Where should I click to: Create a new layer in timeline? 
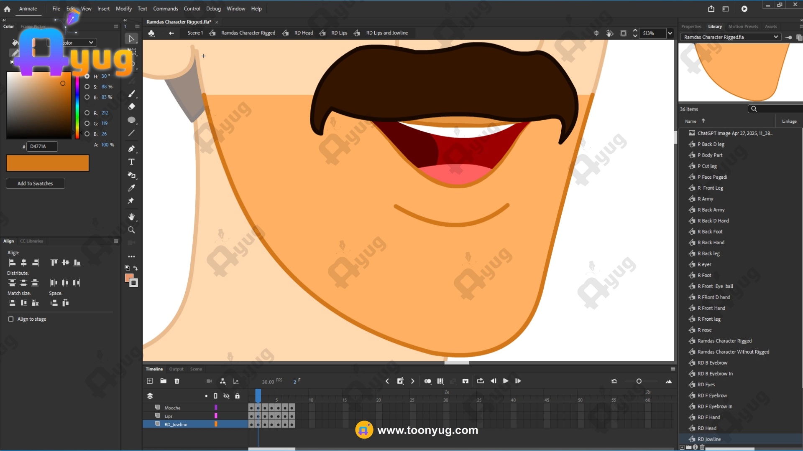[x=150, y=381]
